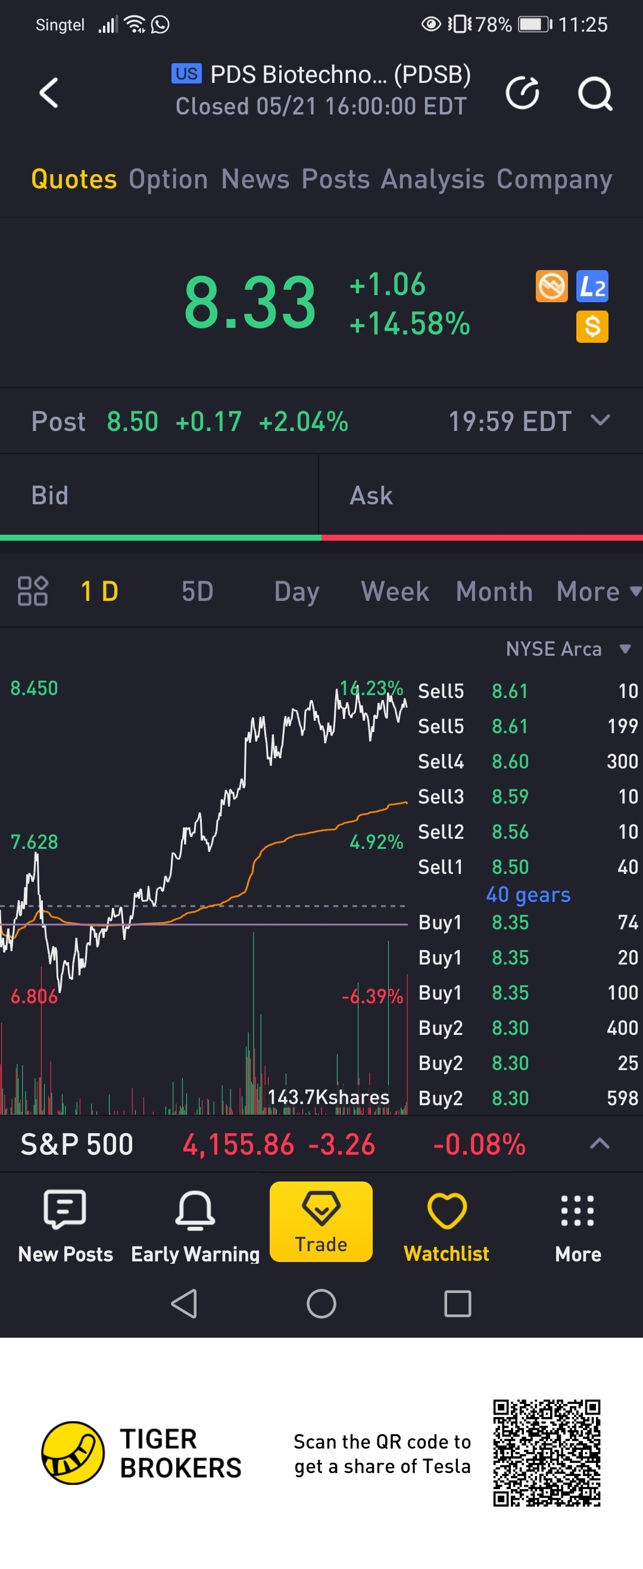The width and height of the screenshot is (643, 1569).
Task: Select Buy1 8.35 row with 20
Action: [x=528, y=957]
